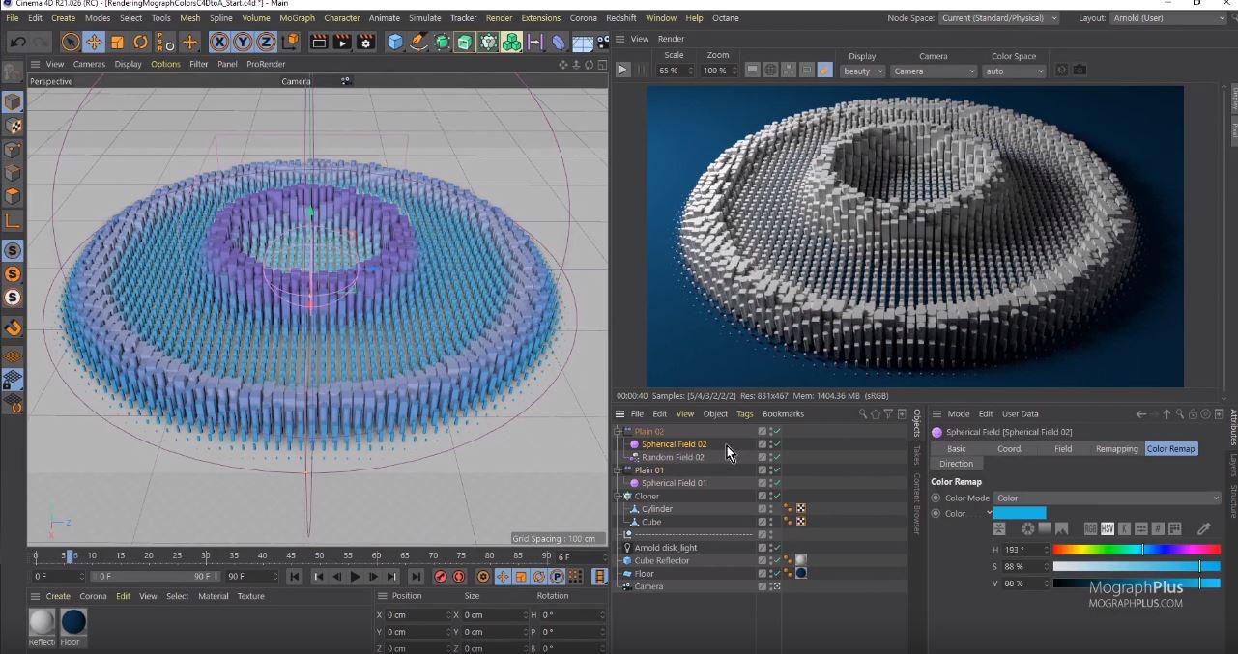Open the Color Mode dropdown

coord(1107,498)
